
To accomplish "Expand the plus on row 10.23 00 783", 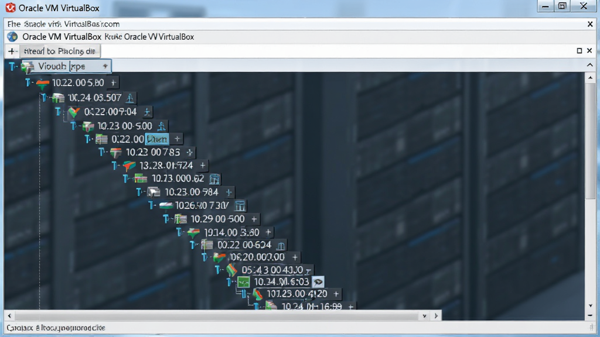I will [189, 153].
